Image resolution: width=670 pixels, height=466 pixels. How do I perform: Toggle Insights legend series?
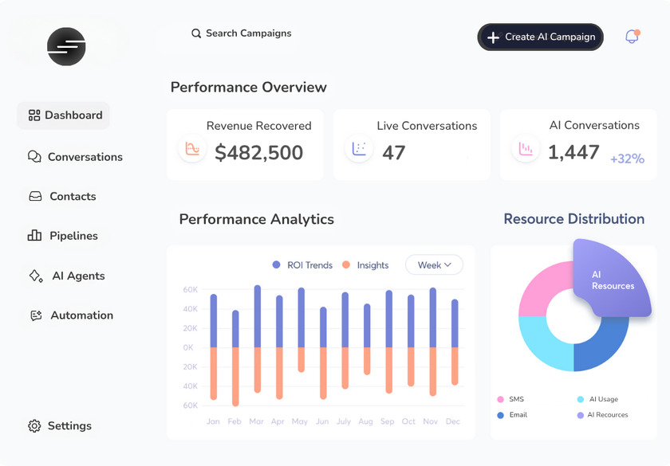[x=366, y=265]
